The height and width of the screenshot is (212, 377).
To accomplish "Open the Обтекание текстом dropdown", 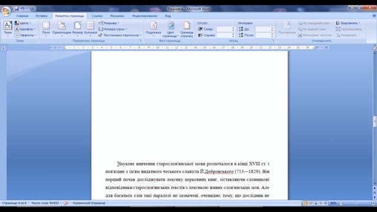I will (315, 35).
